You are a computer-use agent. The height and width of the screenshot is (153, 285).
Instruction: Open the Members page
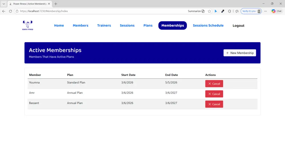81,25
